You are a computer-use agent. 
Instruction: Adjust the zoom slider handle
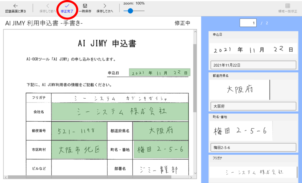[130, 11]
